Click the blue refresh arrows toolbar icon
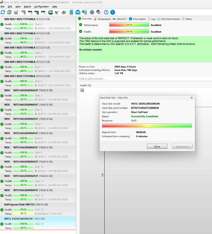This screenshot has width=212, height=234. coord(3,12)
